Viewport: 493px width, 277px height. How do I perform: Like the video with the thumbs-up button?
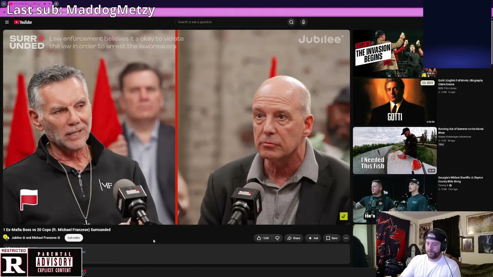coord(263,238)
